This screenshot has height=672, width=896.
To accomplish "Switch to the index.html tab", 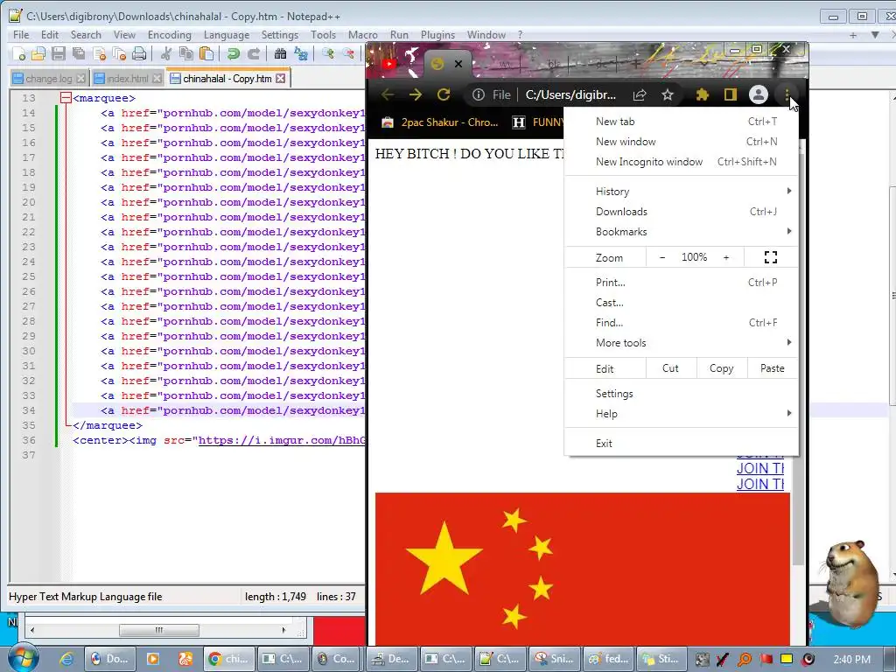I will (x=127, y=79).
